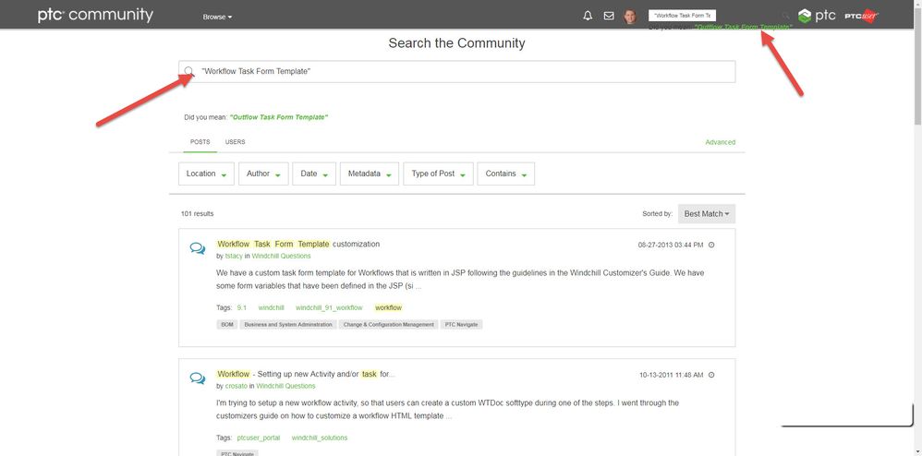
Task: Open options icon beside 08-27-2013 date
Action: coord(711,245)
